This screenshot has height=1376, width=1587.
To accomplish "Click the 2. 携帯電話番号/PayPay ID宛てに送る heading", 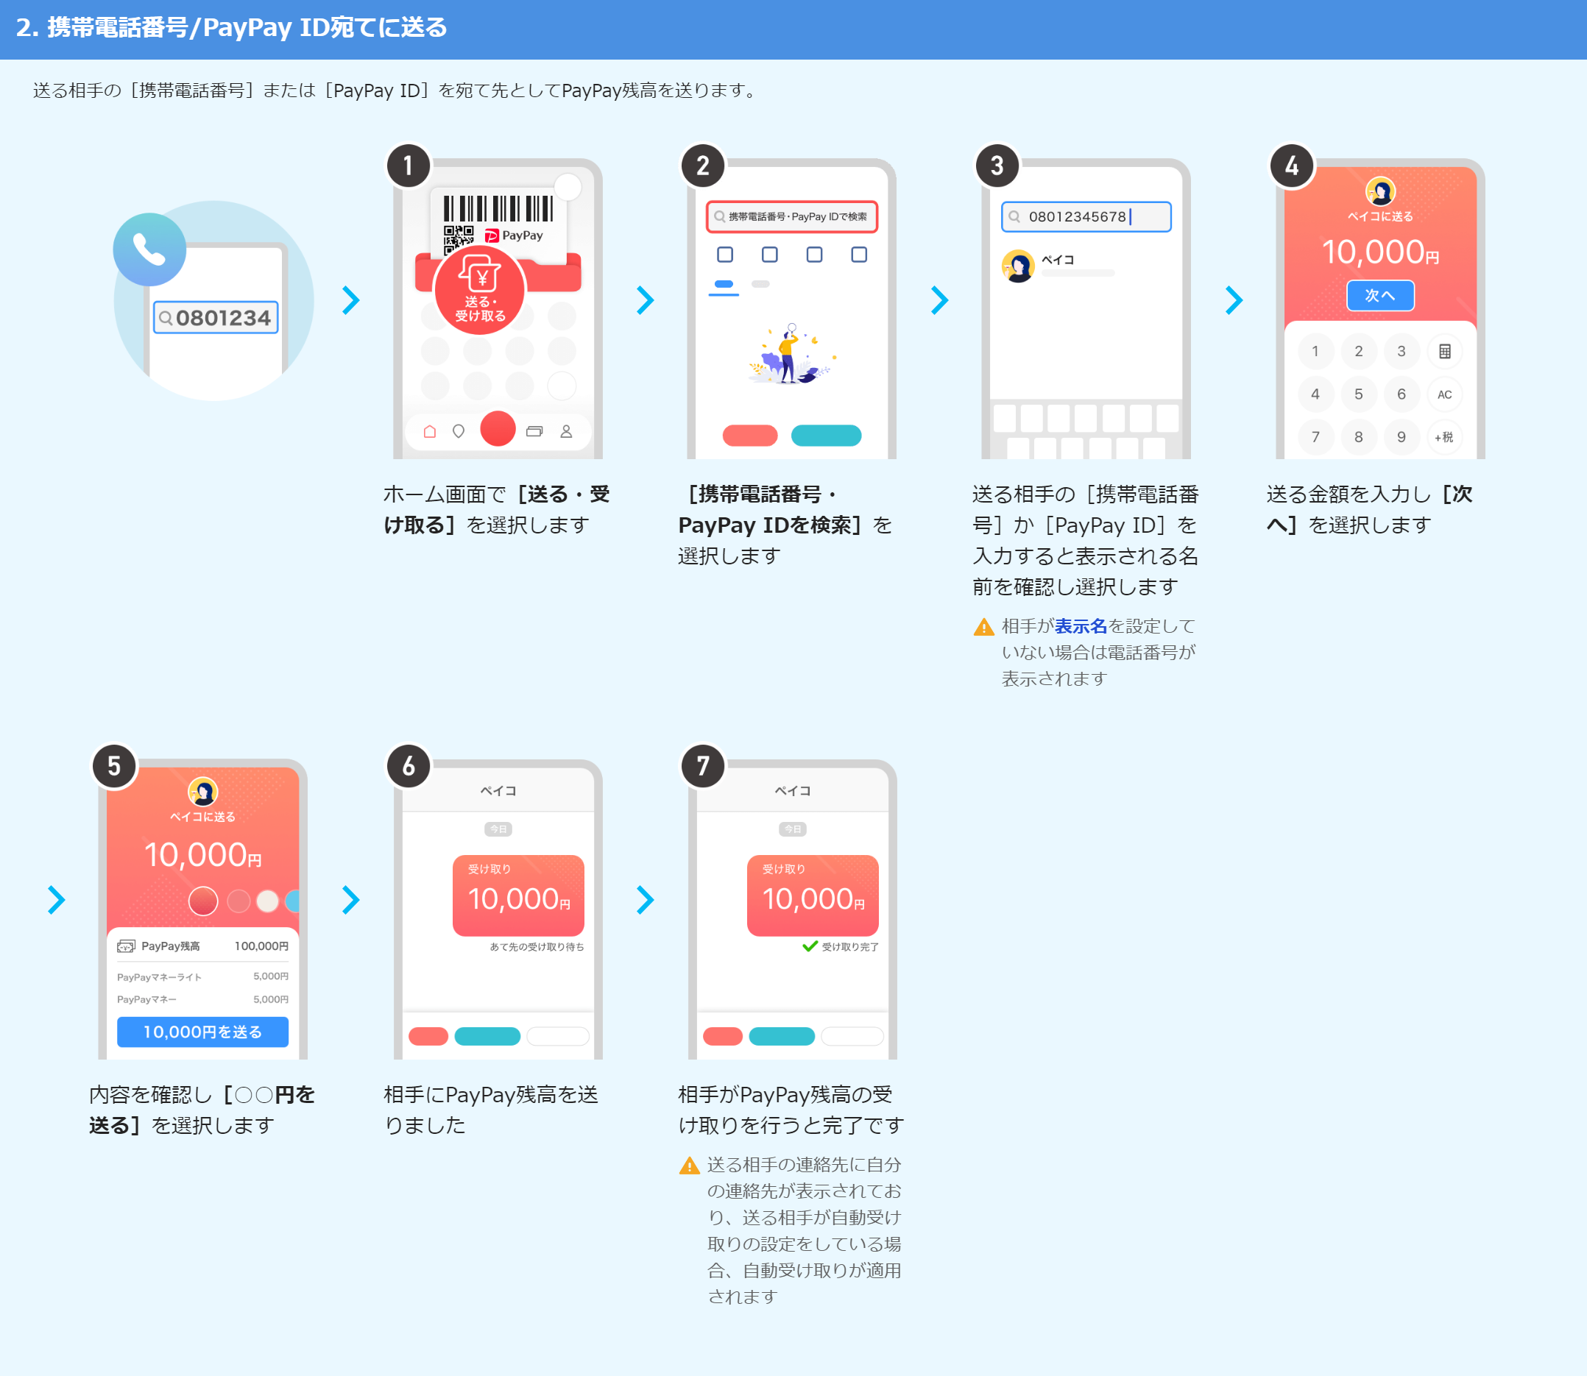I will click(x=231, y=28).
